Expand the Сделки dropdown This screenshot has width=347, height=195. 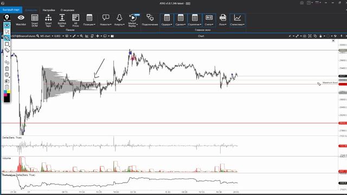(181, 21)
